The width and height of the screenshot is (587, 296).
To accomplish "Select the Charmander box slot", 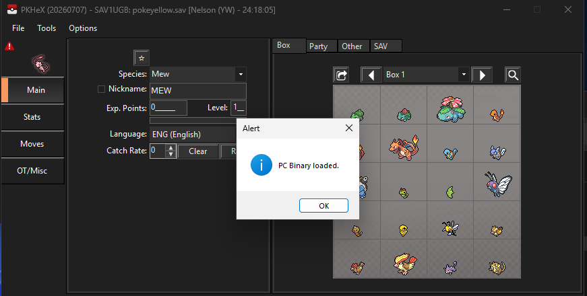I will click(x=497, y=105).
